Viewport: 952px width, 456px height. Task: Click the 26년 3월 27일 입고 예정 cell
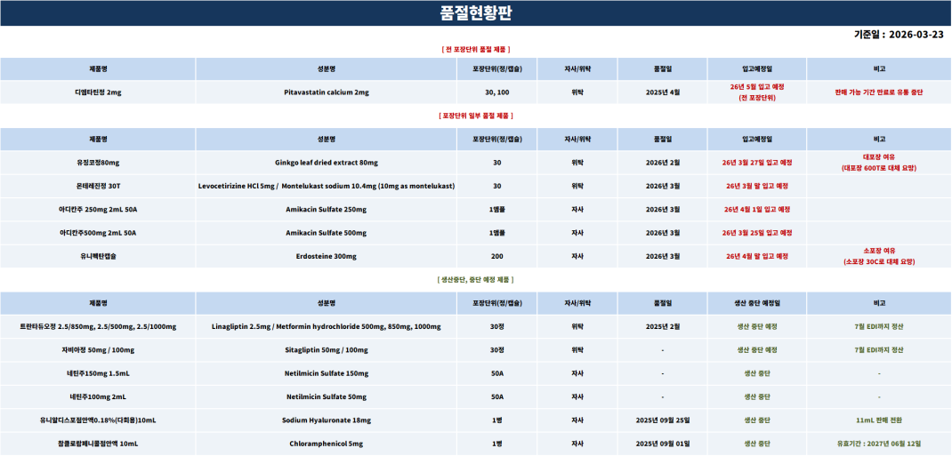click(x=756, y=163)
